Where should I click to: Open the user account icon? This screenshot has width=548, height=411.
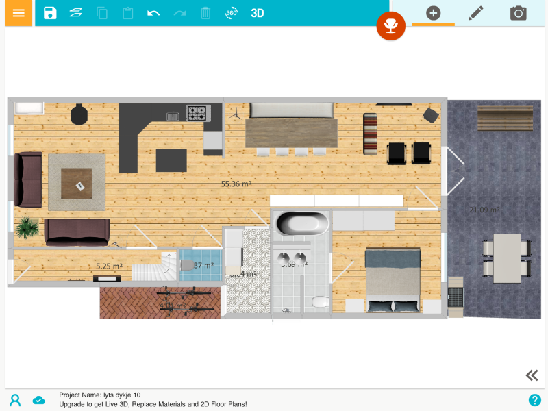15,400
